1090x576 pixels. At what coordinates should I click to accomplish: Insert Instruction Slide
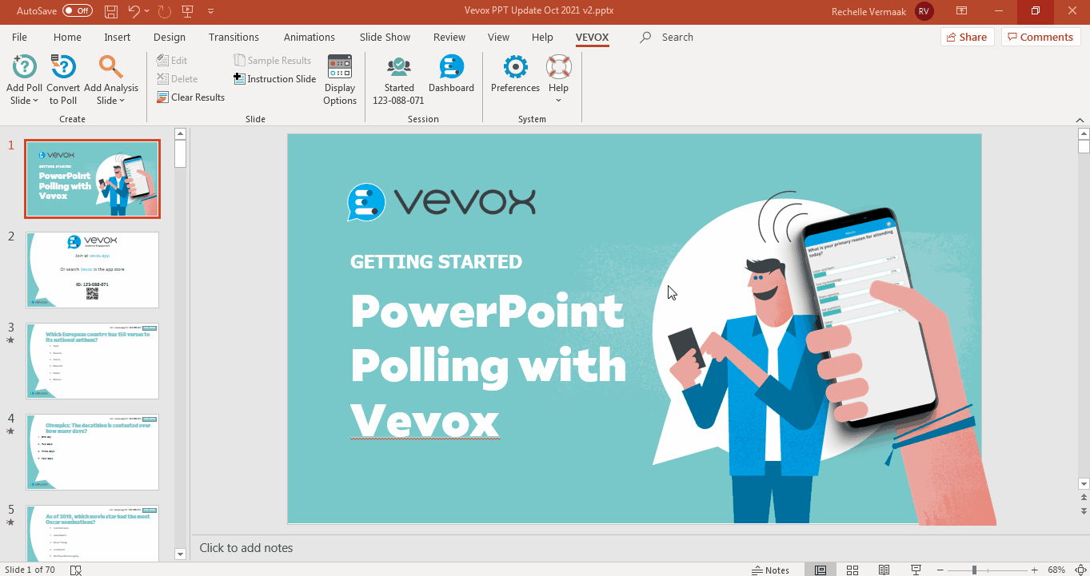pos(275,79)
